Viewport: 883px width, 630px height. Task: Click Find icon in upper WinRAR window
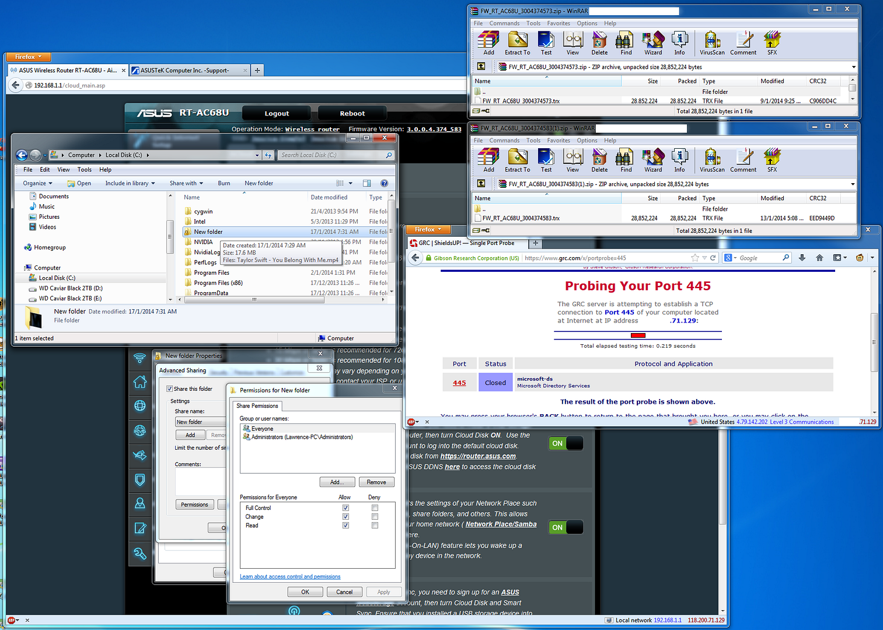pos(626,42)
